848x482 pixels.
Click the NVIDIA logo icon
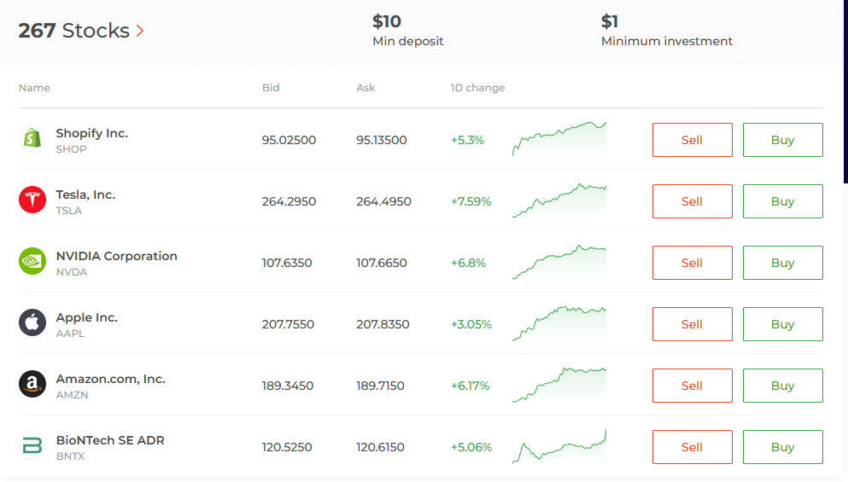tap(32, 263)
